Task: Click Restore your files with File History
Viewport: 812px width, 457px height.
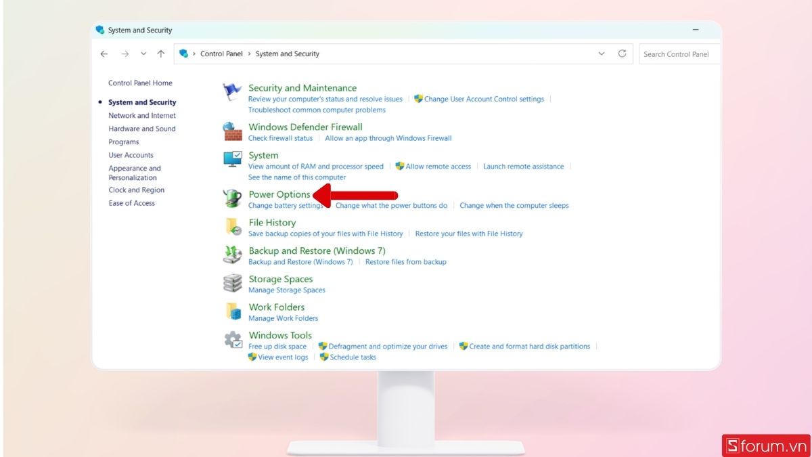Action: click(469, 234)
